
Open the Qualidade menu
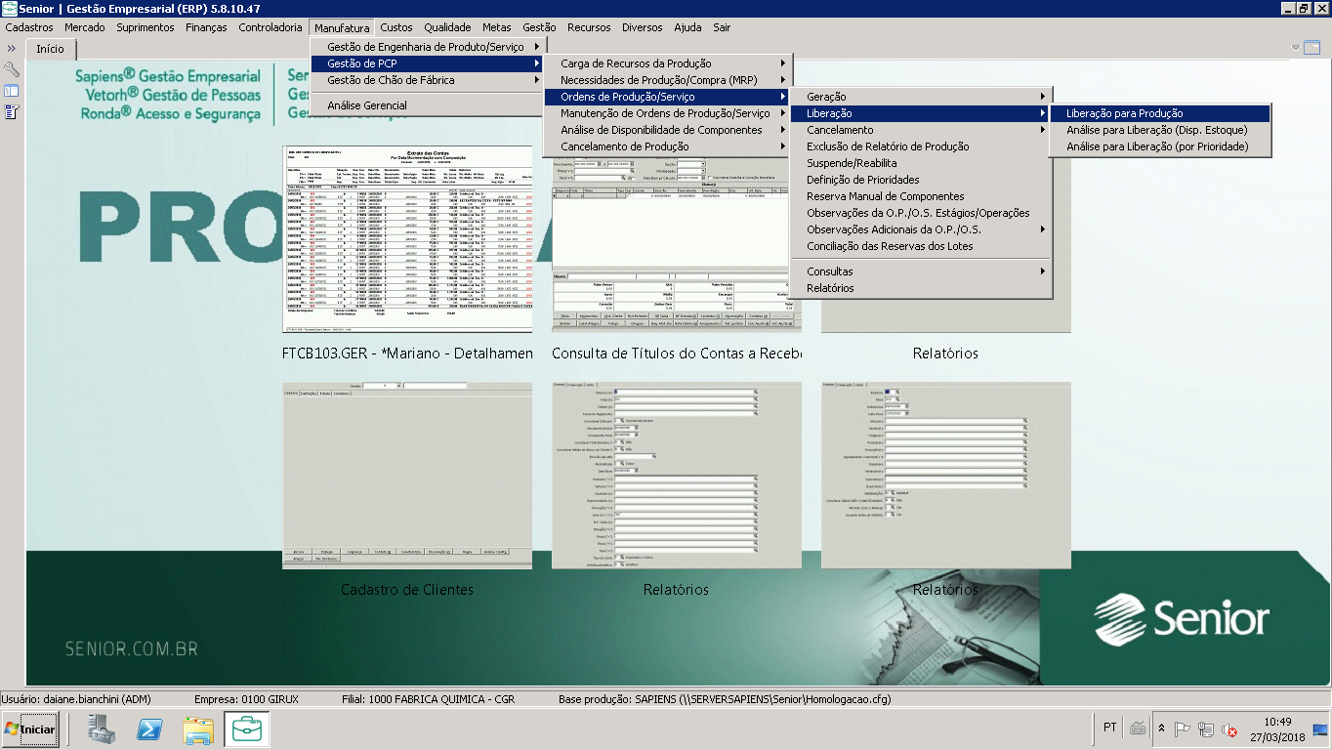coord(447,27)
